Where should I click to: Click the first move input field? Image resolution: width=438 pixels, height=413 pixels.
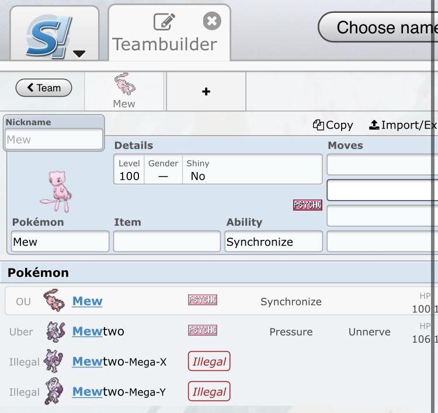(x=383, y=164)
